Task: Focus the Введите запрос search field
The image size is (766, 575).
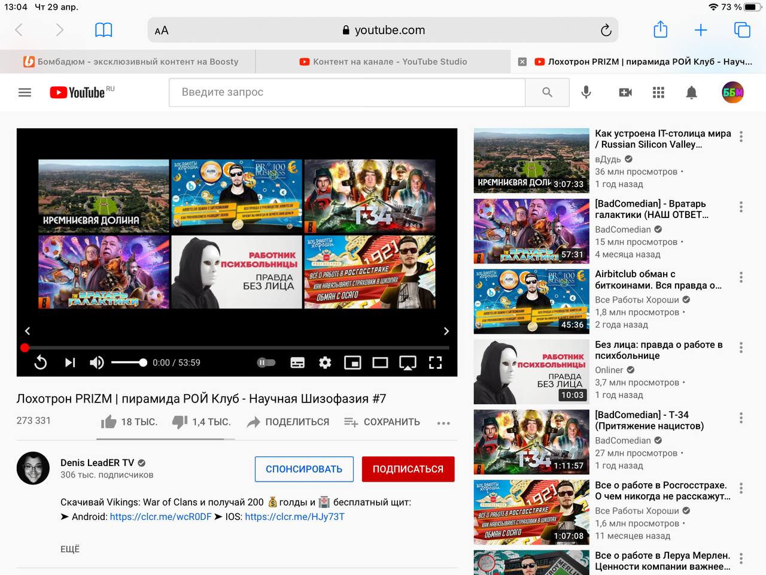Action: (x=347, y=92)
